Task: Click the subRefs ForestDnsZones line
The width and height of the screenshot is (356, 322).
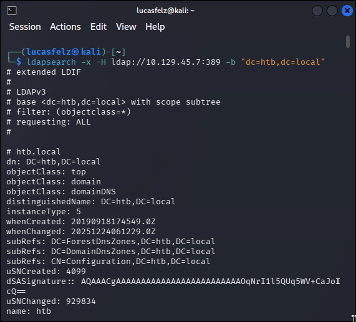Action: click(110, 242)
